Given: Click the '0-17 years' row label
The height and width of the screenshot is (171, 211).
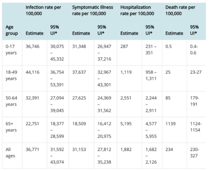Looking at the screenshot, I should [11, 50].
